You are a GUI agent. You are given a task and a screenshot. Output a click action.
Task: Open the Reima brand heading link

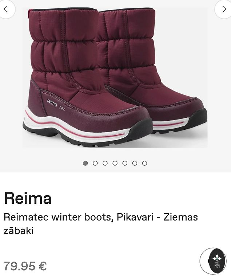(x=28, y=198)
